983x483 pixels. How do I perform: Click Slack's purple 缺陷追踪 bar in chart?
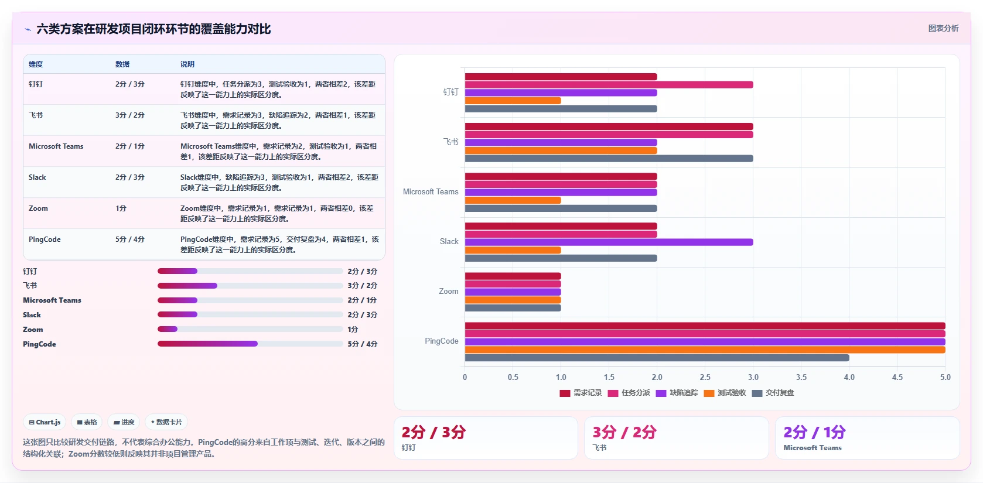609,242
